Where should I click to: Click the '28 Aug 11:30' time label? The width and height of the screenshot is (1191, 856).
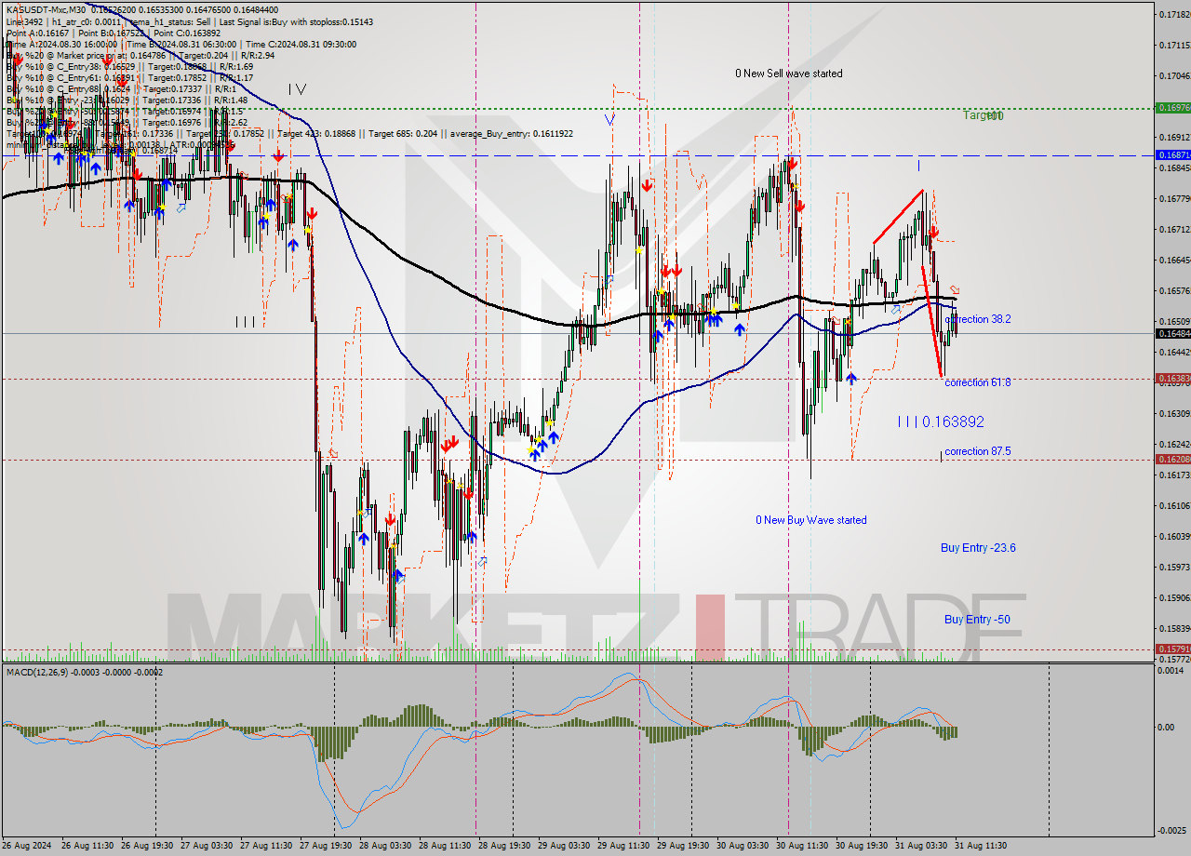(445, 846)
